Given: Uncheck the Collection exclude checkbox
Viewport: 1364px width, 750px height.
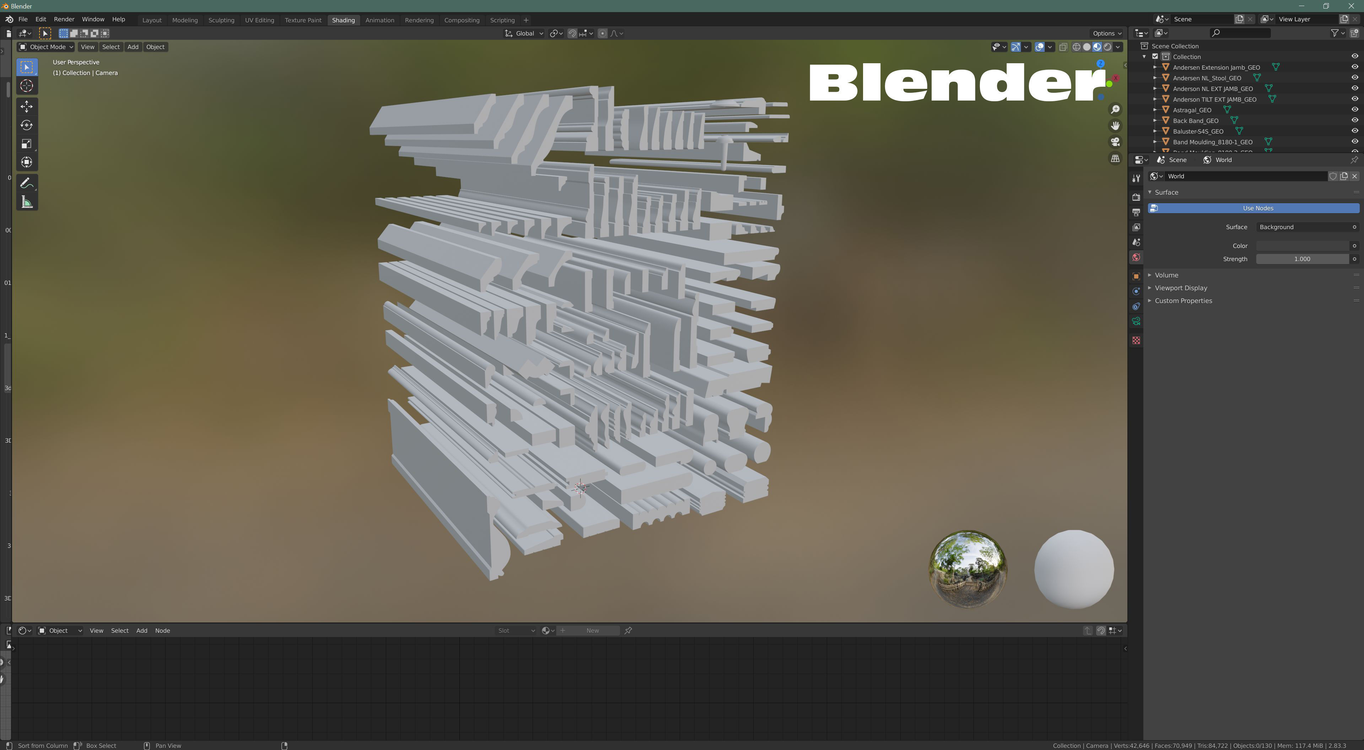Looking at the screenshot, I should 1155,57.
